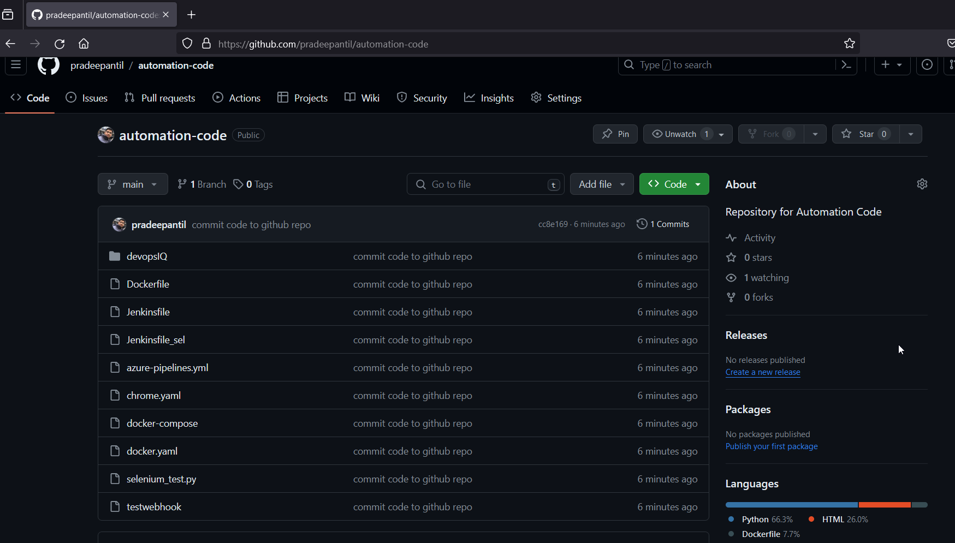Star the automation-code repository
This screenshot has width=955, height=543.
(x=865, y=134)
